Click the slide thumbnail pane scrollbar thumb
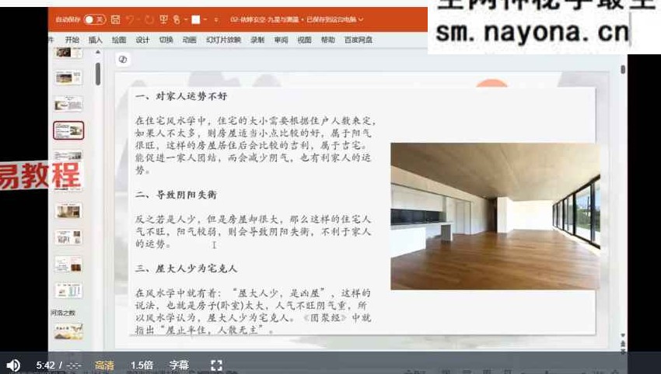The image size is (661, 374). [98, 74]
